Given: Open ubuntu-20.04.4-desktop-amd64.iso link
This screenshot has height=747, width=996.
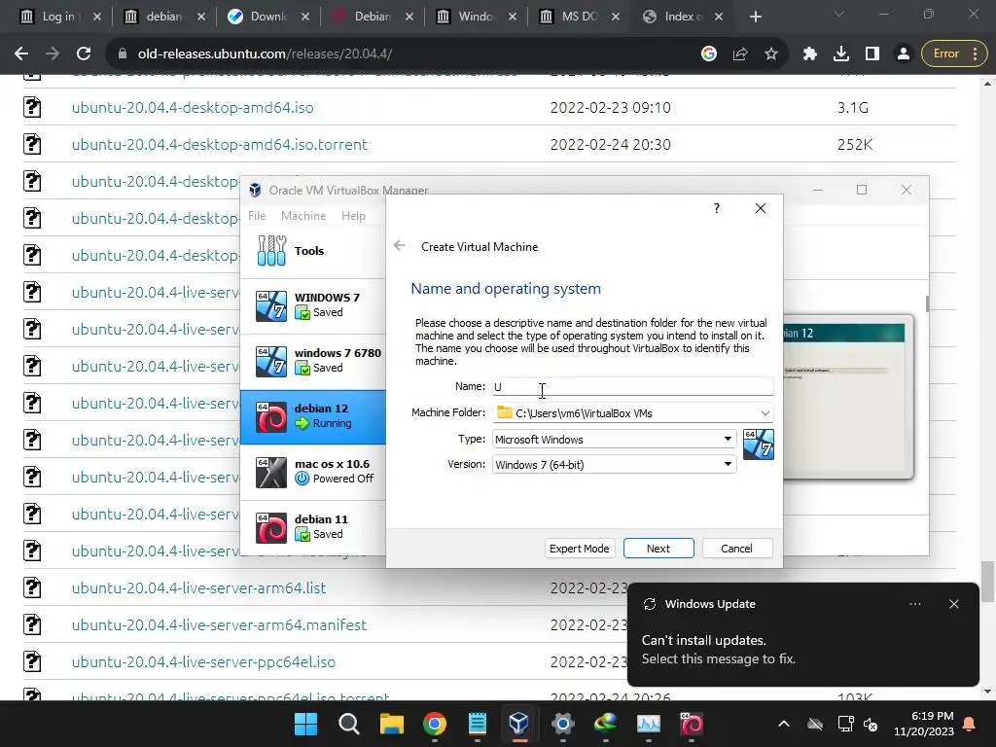Looking at the screenshot, I should 193,107.
